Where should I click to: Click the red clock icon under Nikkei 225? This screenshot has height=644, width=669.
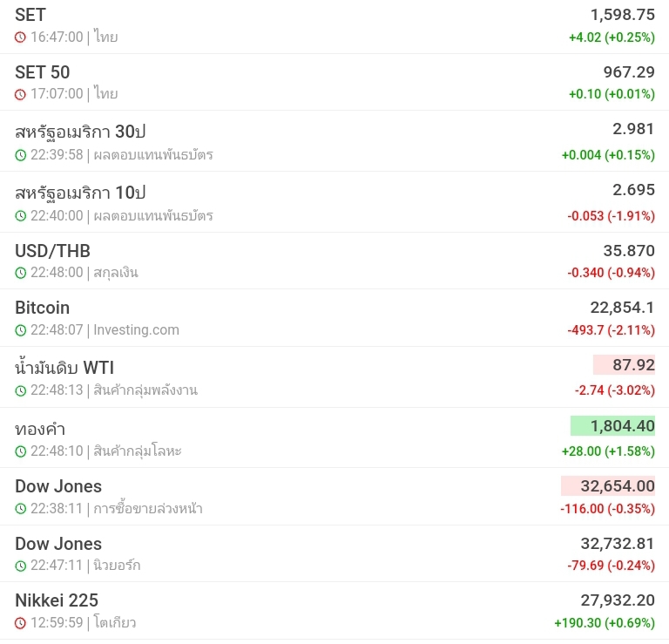click(x=21, y=623)
